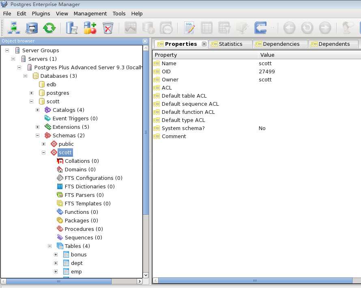This screenshot has height=288, width=361.
Task: Open the Management menu
Action: (x=90, y=13)
